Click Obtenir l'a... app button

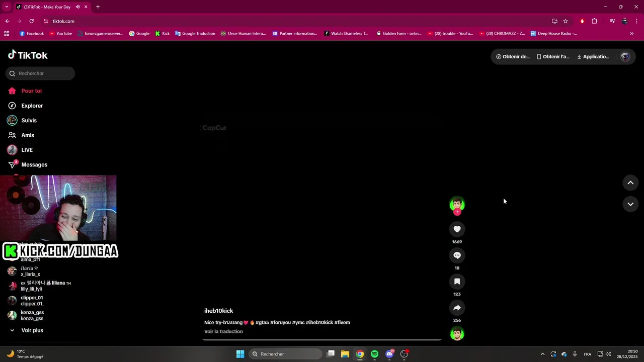pyautogui.click(x=553, y=57)
